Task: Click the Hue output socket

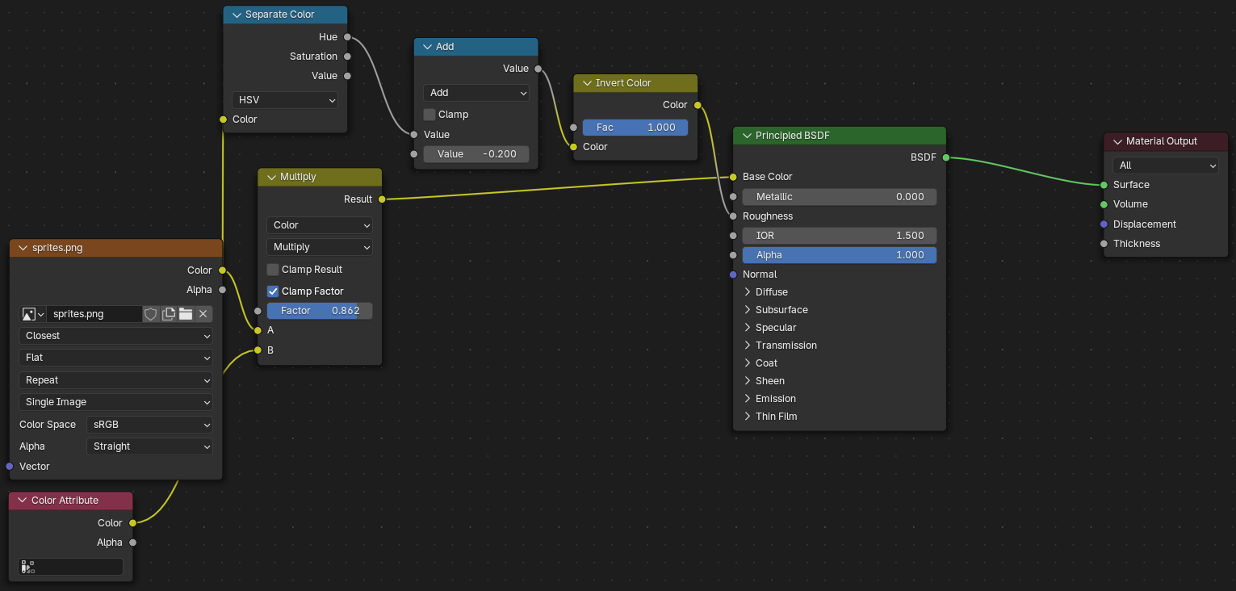Action: (347, 37)
